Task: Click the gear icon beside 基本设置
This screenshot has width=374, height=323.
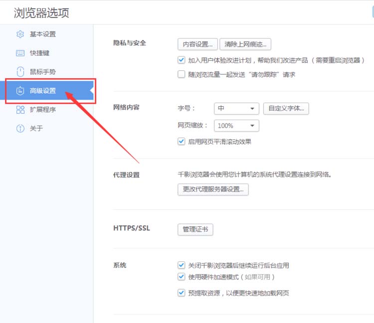Action: (x=20, y=34)
